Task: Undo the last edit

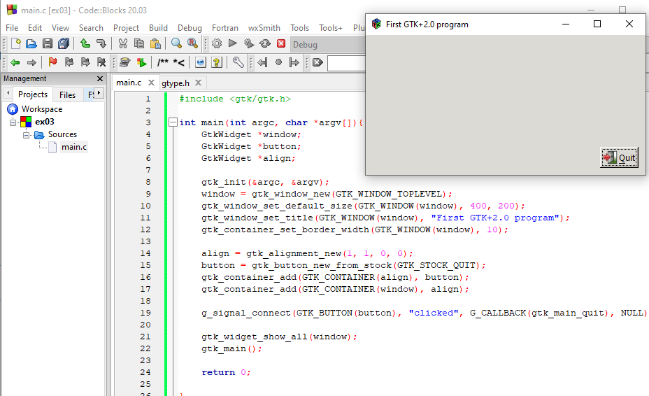Action: click(85, 43)
